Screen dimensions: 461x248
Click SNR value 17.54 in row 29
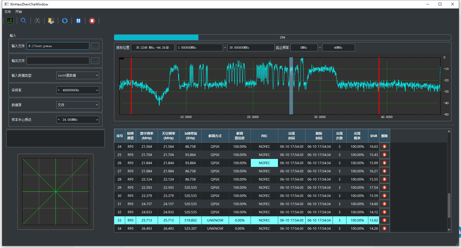(374, 188)
